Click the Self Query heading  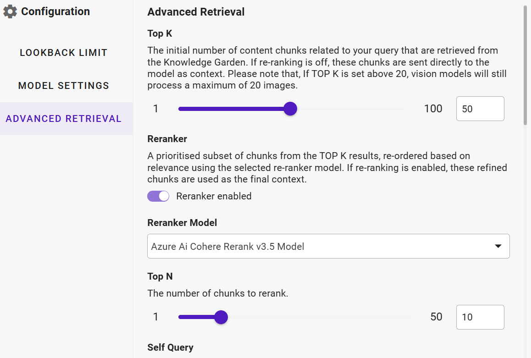[170, 347]
